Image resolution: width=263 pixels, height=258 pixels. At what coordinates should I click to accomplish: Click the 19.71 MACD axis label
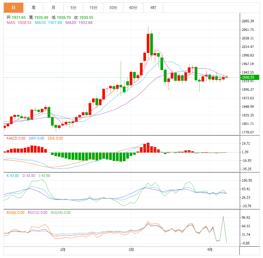point(246,143)
